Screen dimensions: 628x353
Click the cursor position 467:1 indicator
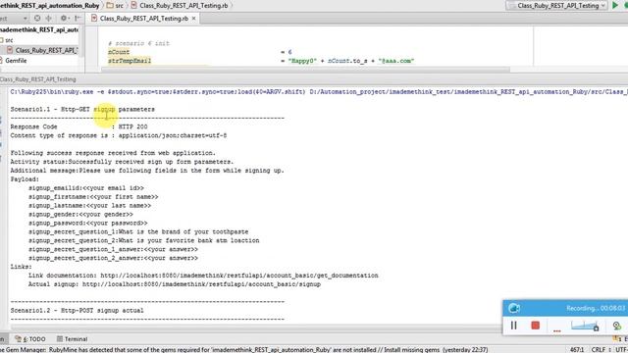click(x=577, y=350)
